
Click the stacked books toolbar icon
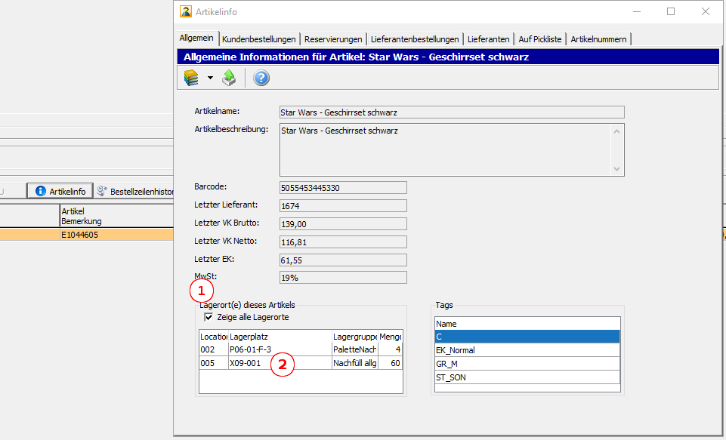191,78
